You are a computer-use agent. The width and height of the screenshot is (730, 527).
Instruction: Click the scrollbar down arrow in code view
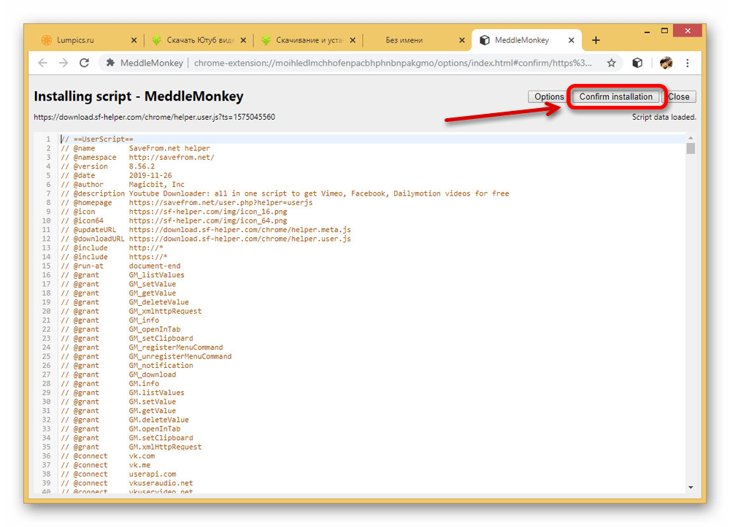691,488
